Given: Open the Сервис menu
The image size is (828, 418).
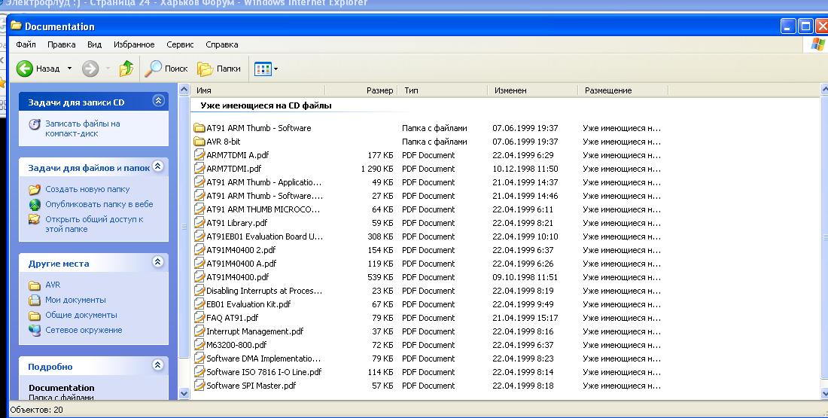Looking at the screenshot, I should pyautogui.click(x=180, y=44).
